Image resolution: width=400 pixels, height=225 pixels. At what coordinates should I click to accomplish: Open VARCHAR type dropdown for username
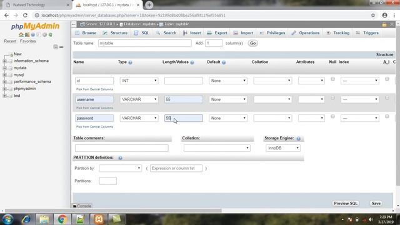[139, 99]
